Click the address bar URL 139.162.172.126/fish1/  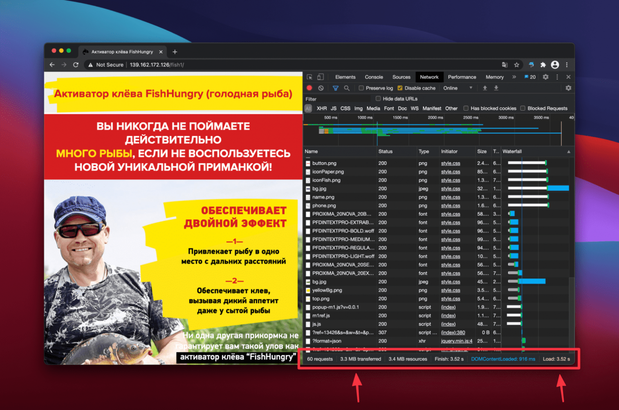point(157,65)
